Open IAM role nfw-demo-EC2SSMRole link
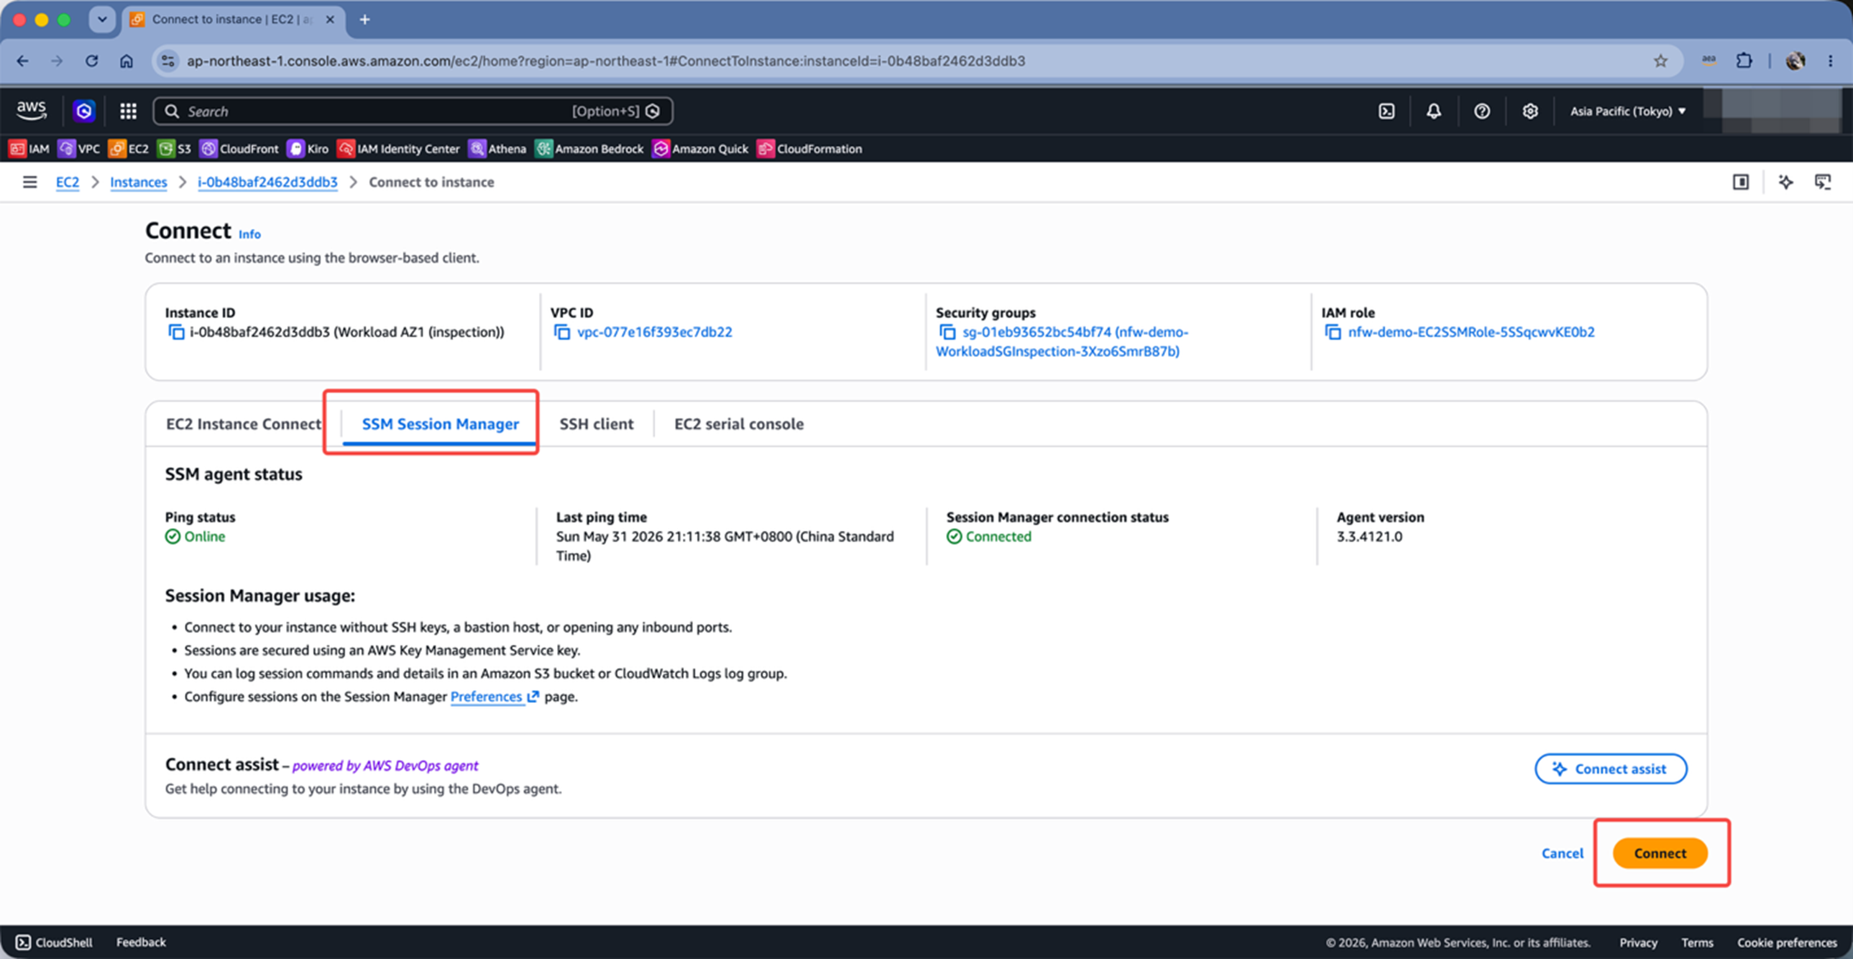Screen dimensions: 1853x959 point(1471,332)
